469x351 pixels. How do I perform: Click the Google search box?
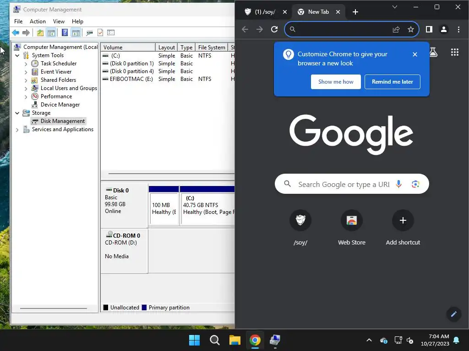click(x=352, y=184)
